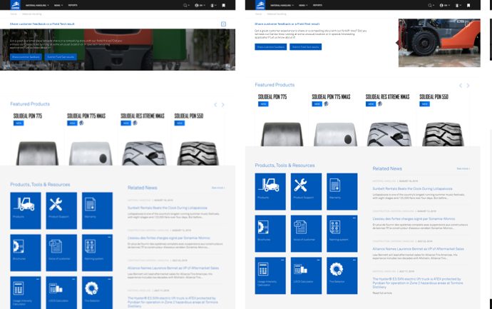Go to Home breadcrumb in right mockup
492x309 pixels.
click(259, 14)
